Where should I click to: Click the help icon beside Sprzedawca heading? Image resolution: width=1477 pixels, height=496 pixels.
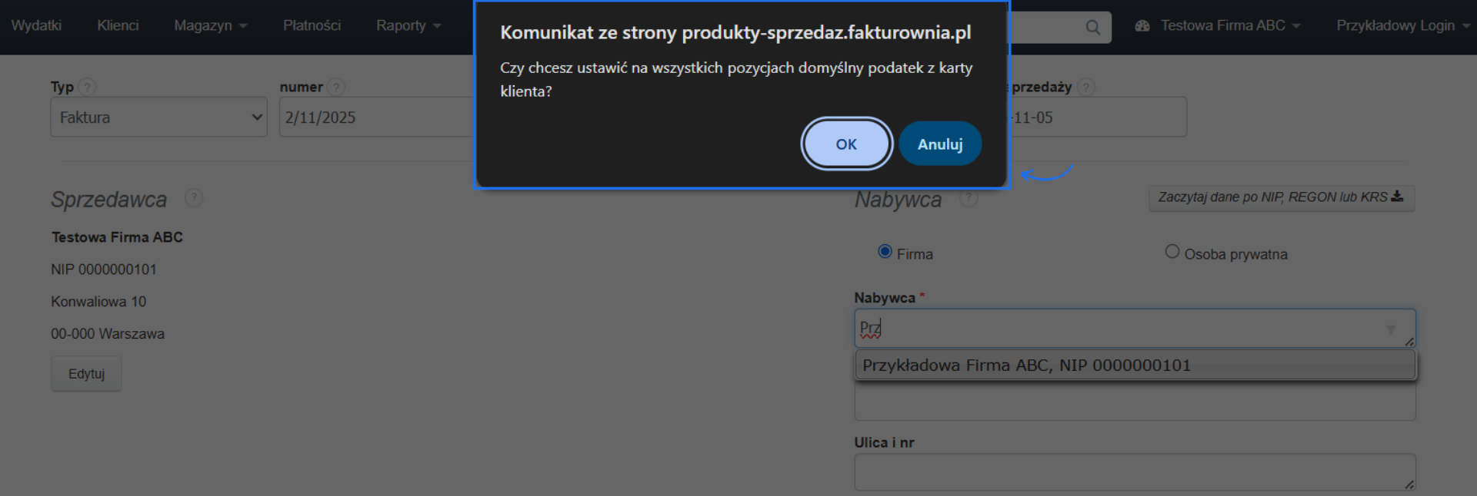click(x=193, y=198)
